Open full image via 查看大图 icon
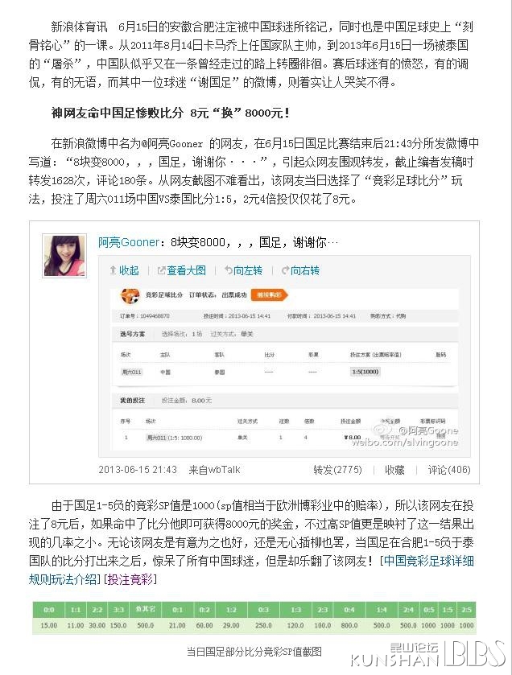This screenshot has height=675, width=512. click(x=181, y=270)
